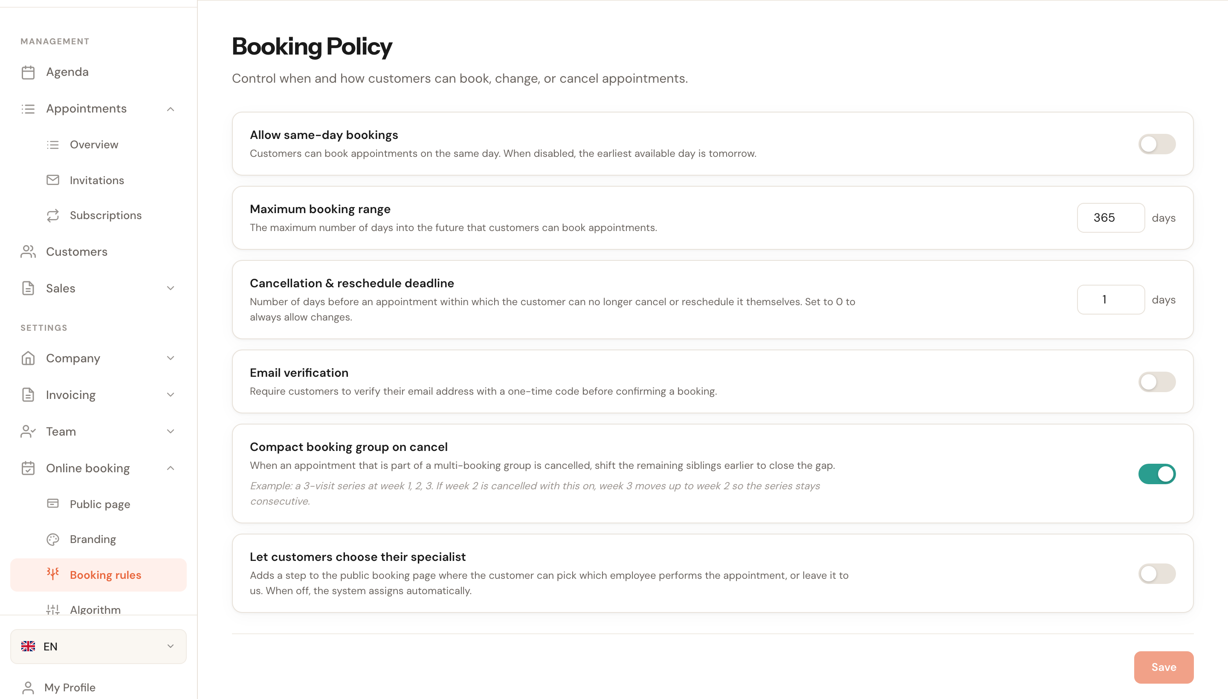Click the Public page card icon
This screenshot has height=699, width=1228.
(x=53, y=504)
